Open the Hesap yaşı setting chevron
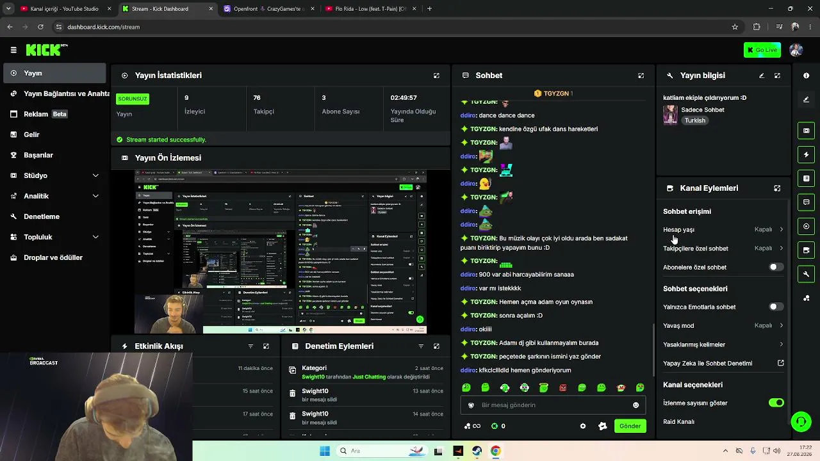Image resolution: width=820 pixels, height=461 pixels. (x=781, y=229)
